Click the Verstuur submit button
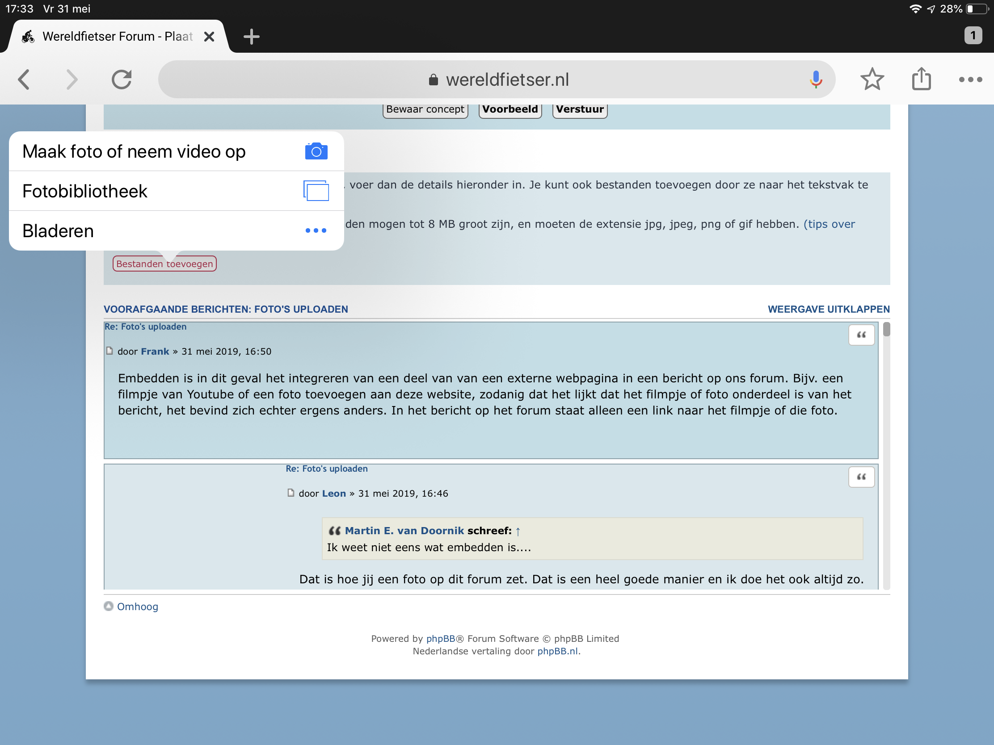This screenshot has width=994, height=745. [580, 109]
